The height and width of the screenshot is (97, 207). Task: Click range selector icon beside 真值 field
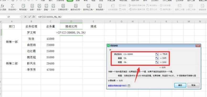[x=157, y=58]
